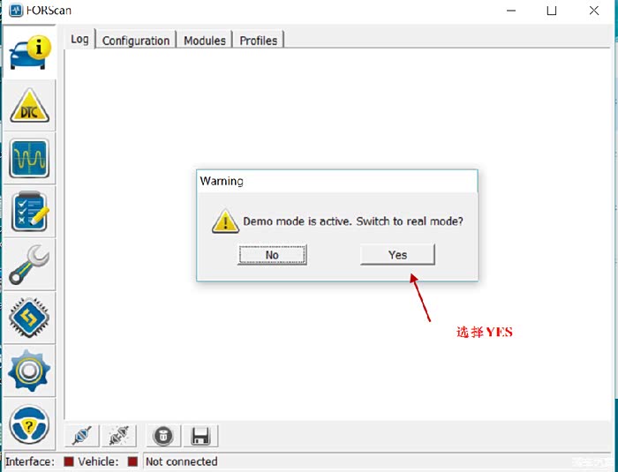Click the red Interface status indicator
This screenshot has height=472, width=618.
[68, 461]
